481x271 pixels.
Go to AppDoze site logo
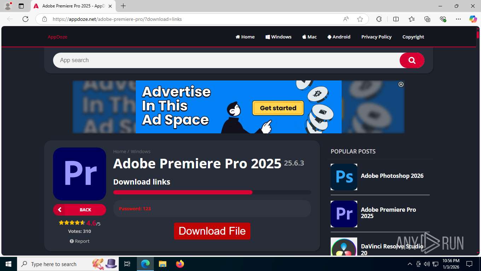[x=57, y=37]
